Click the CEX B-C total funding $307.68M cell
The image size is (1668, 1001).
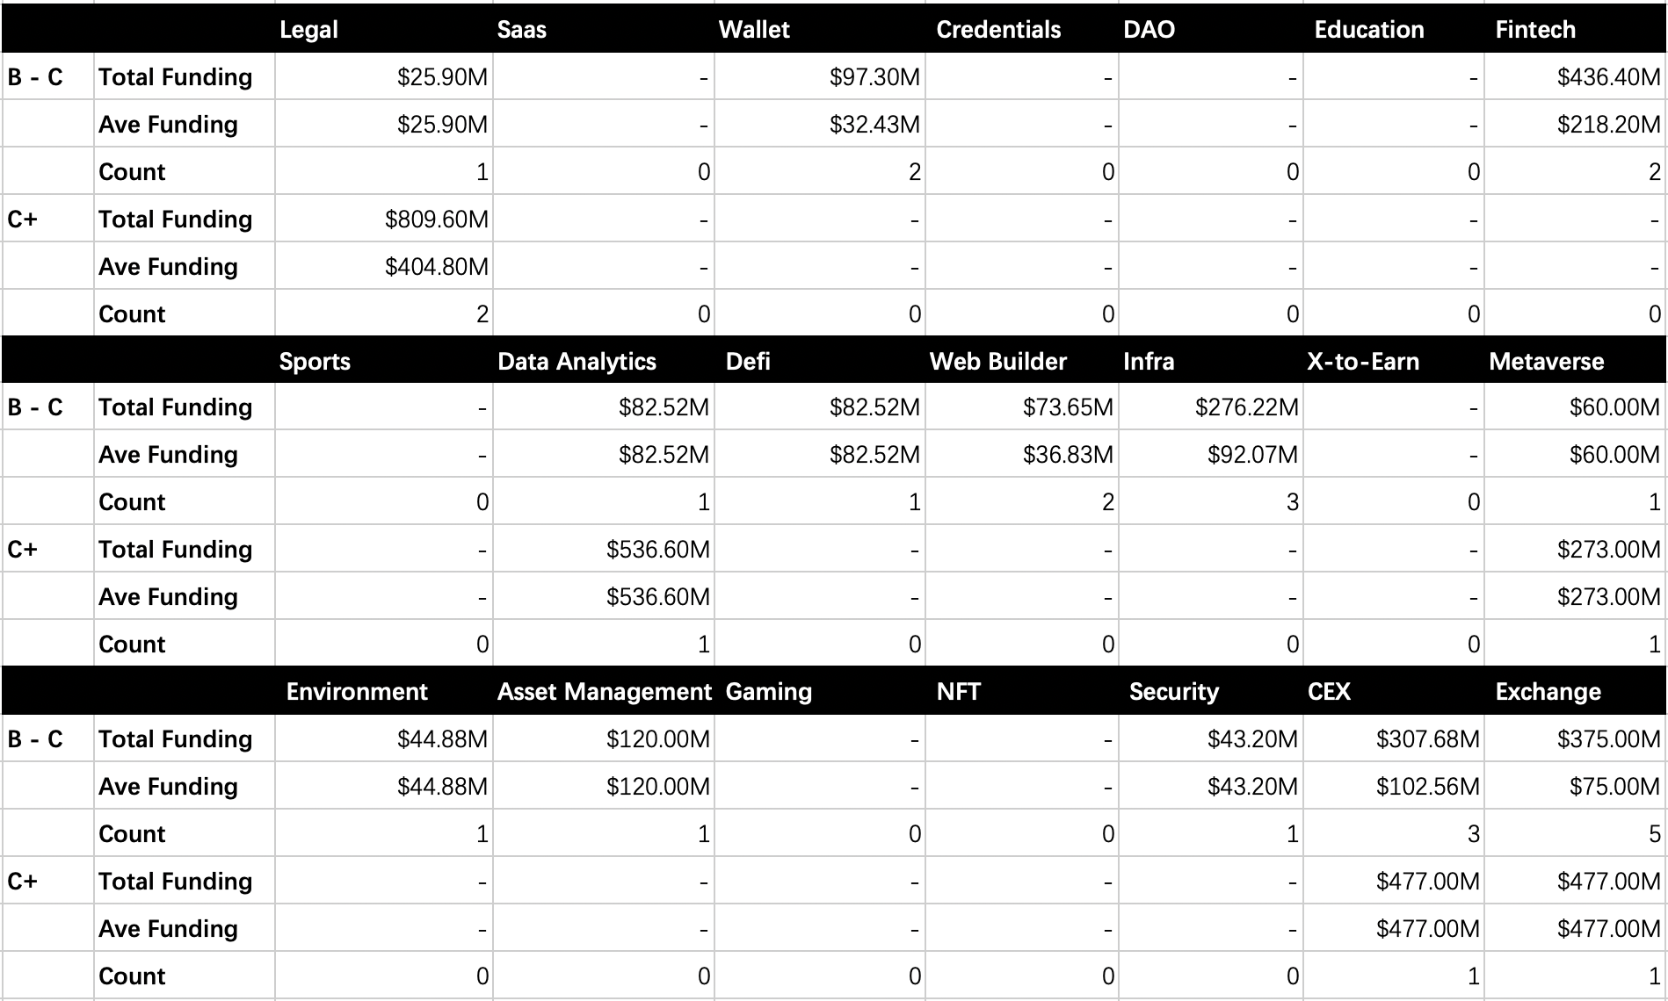(x=1394, y=738)
